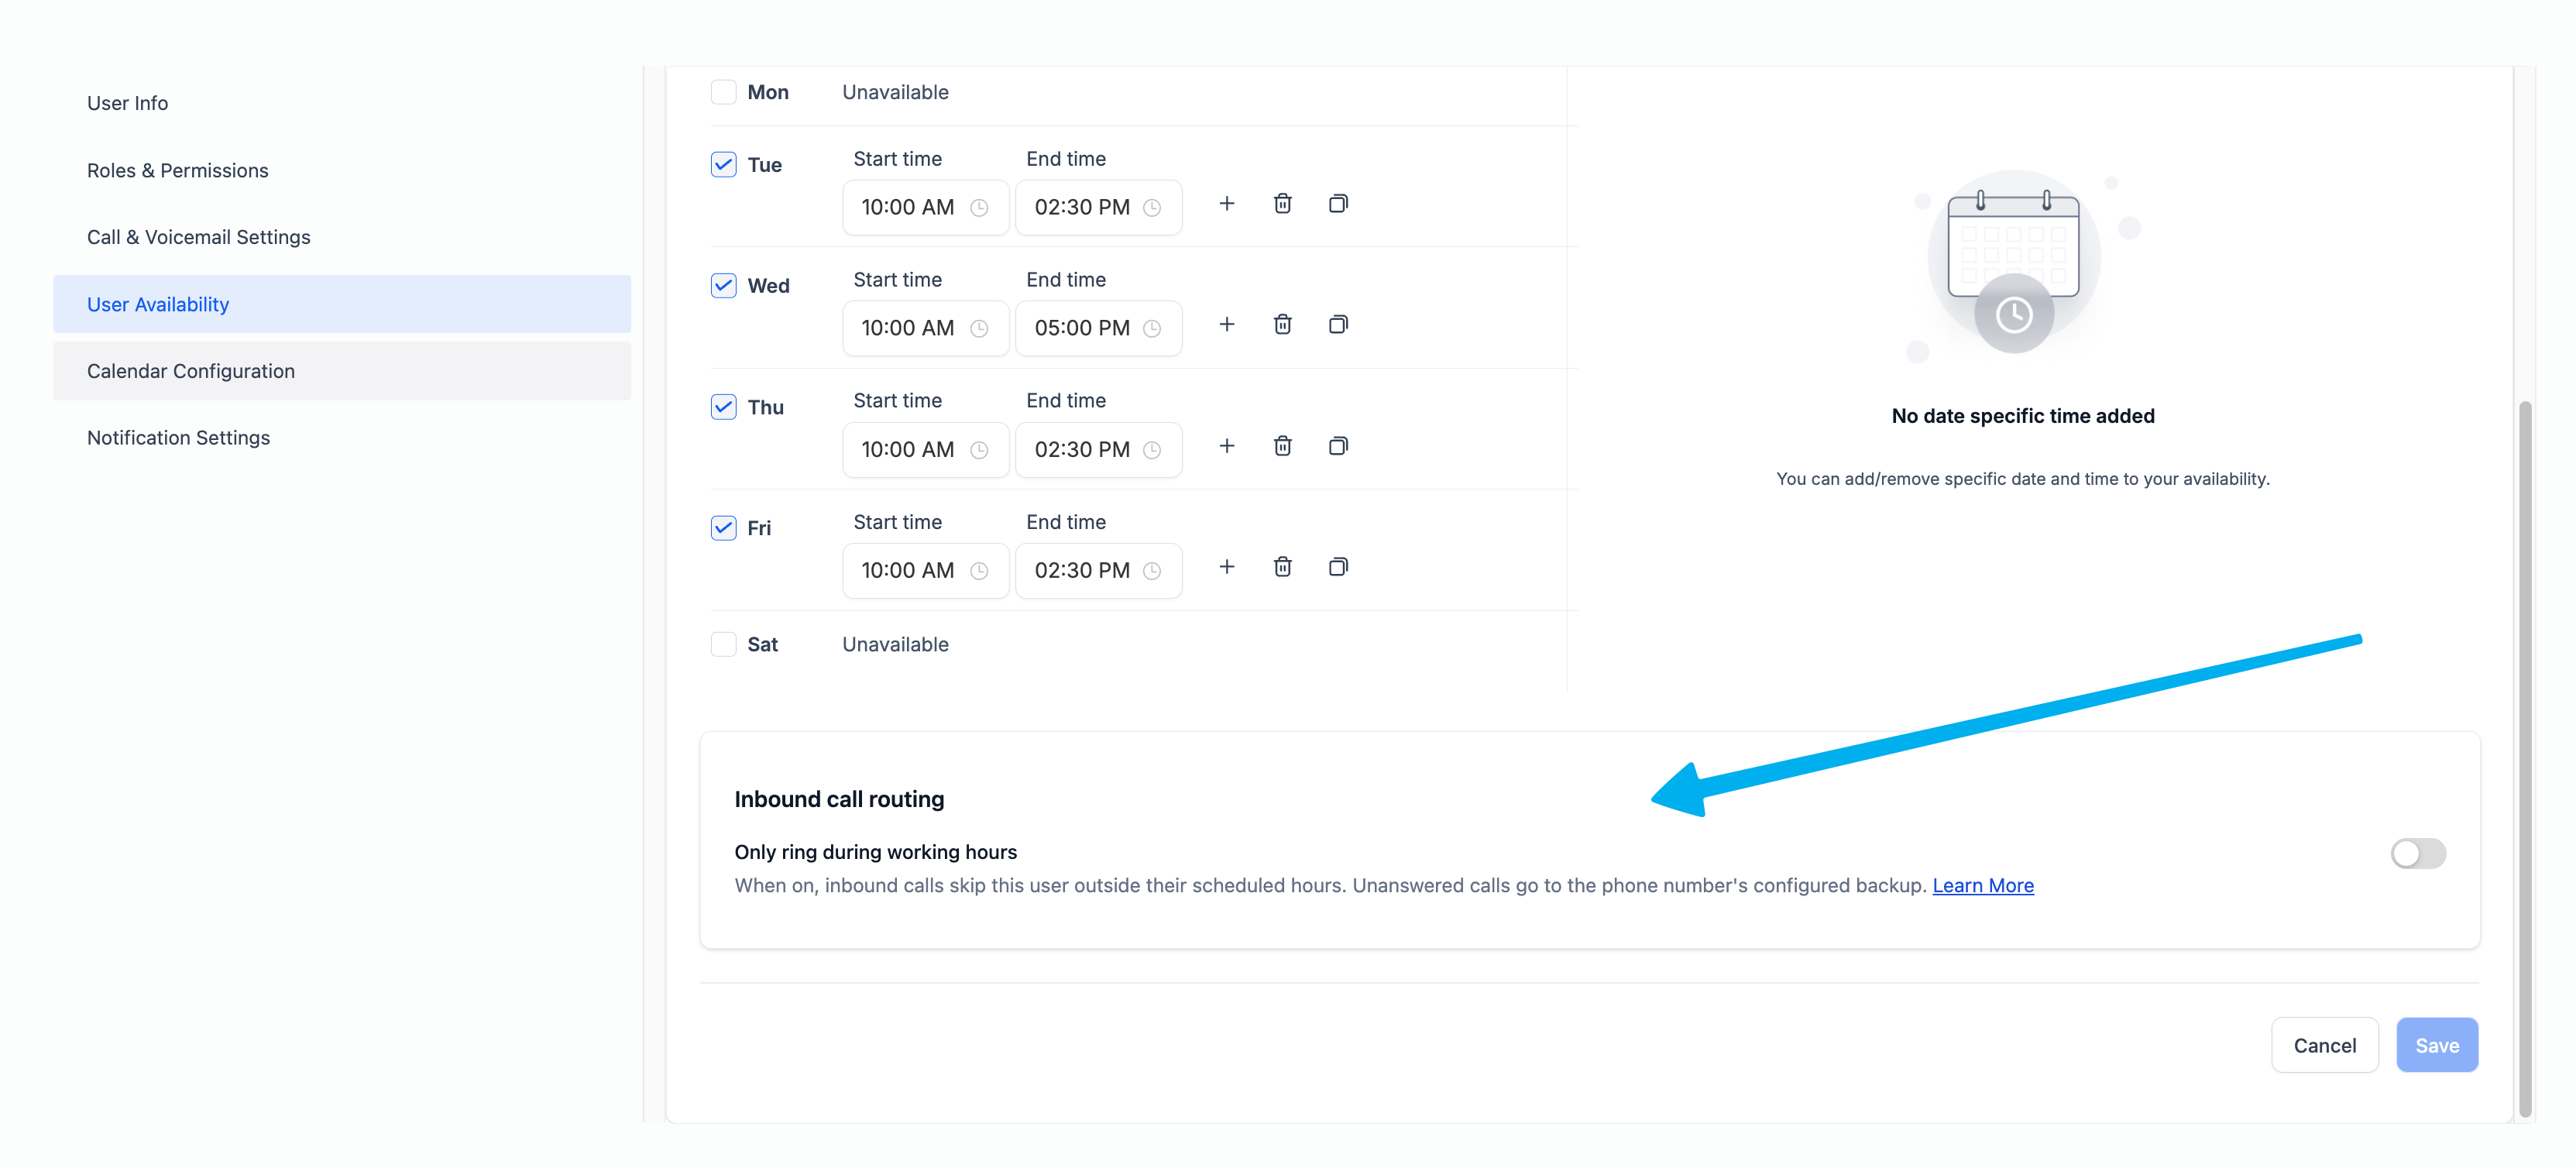2576x1168 pixels.
Task: Open Call & Voicemail Settings
Action: point(342,237)
